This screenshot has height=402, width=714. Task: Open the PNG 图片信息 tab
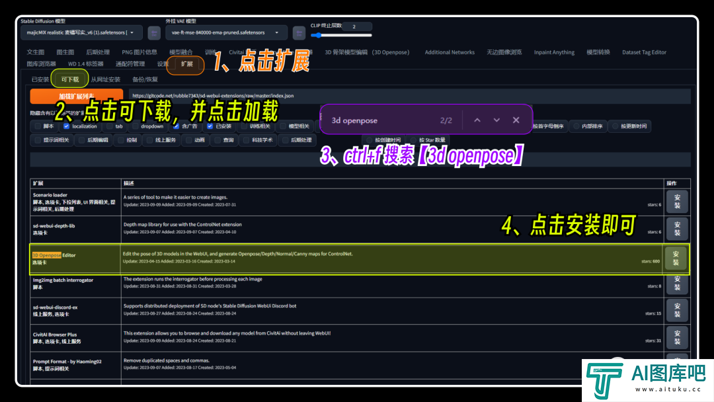(x=139, y=52)
